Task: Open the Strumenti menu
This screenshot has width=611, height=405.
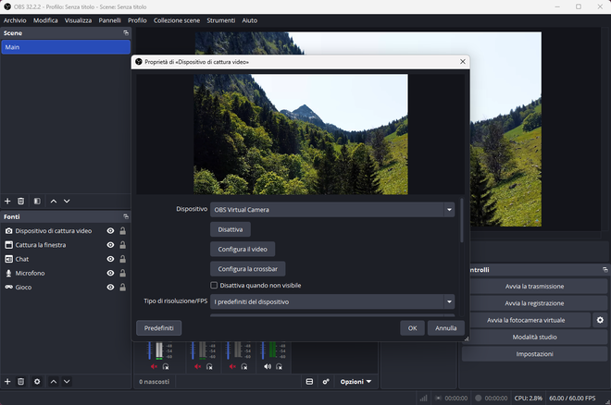Action: pyautogui.click(x=221, y=20)
